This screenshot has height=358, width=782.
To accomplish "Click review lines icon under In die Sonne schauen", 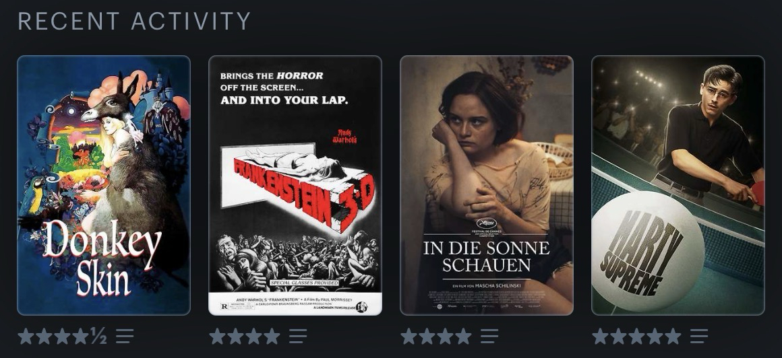I will point(489,336).
